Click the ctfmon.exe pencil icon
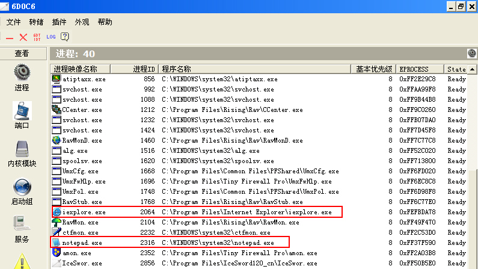This screenshot has width=478, height=269. pos(56,232)
